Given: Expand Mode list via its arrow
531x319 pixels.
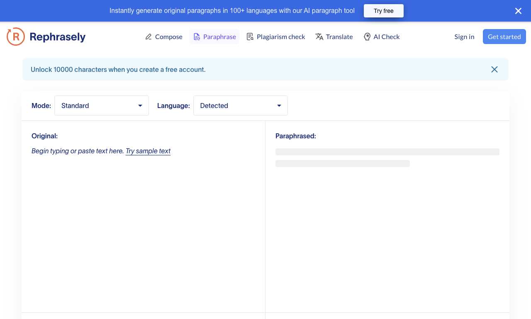Looking at the screenshot, I should tap(140, 106).
